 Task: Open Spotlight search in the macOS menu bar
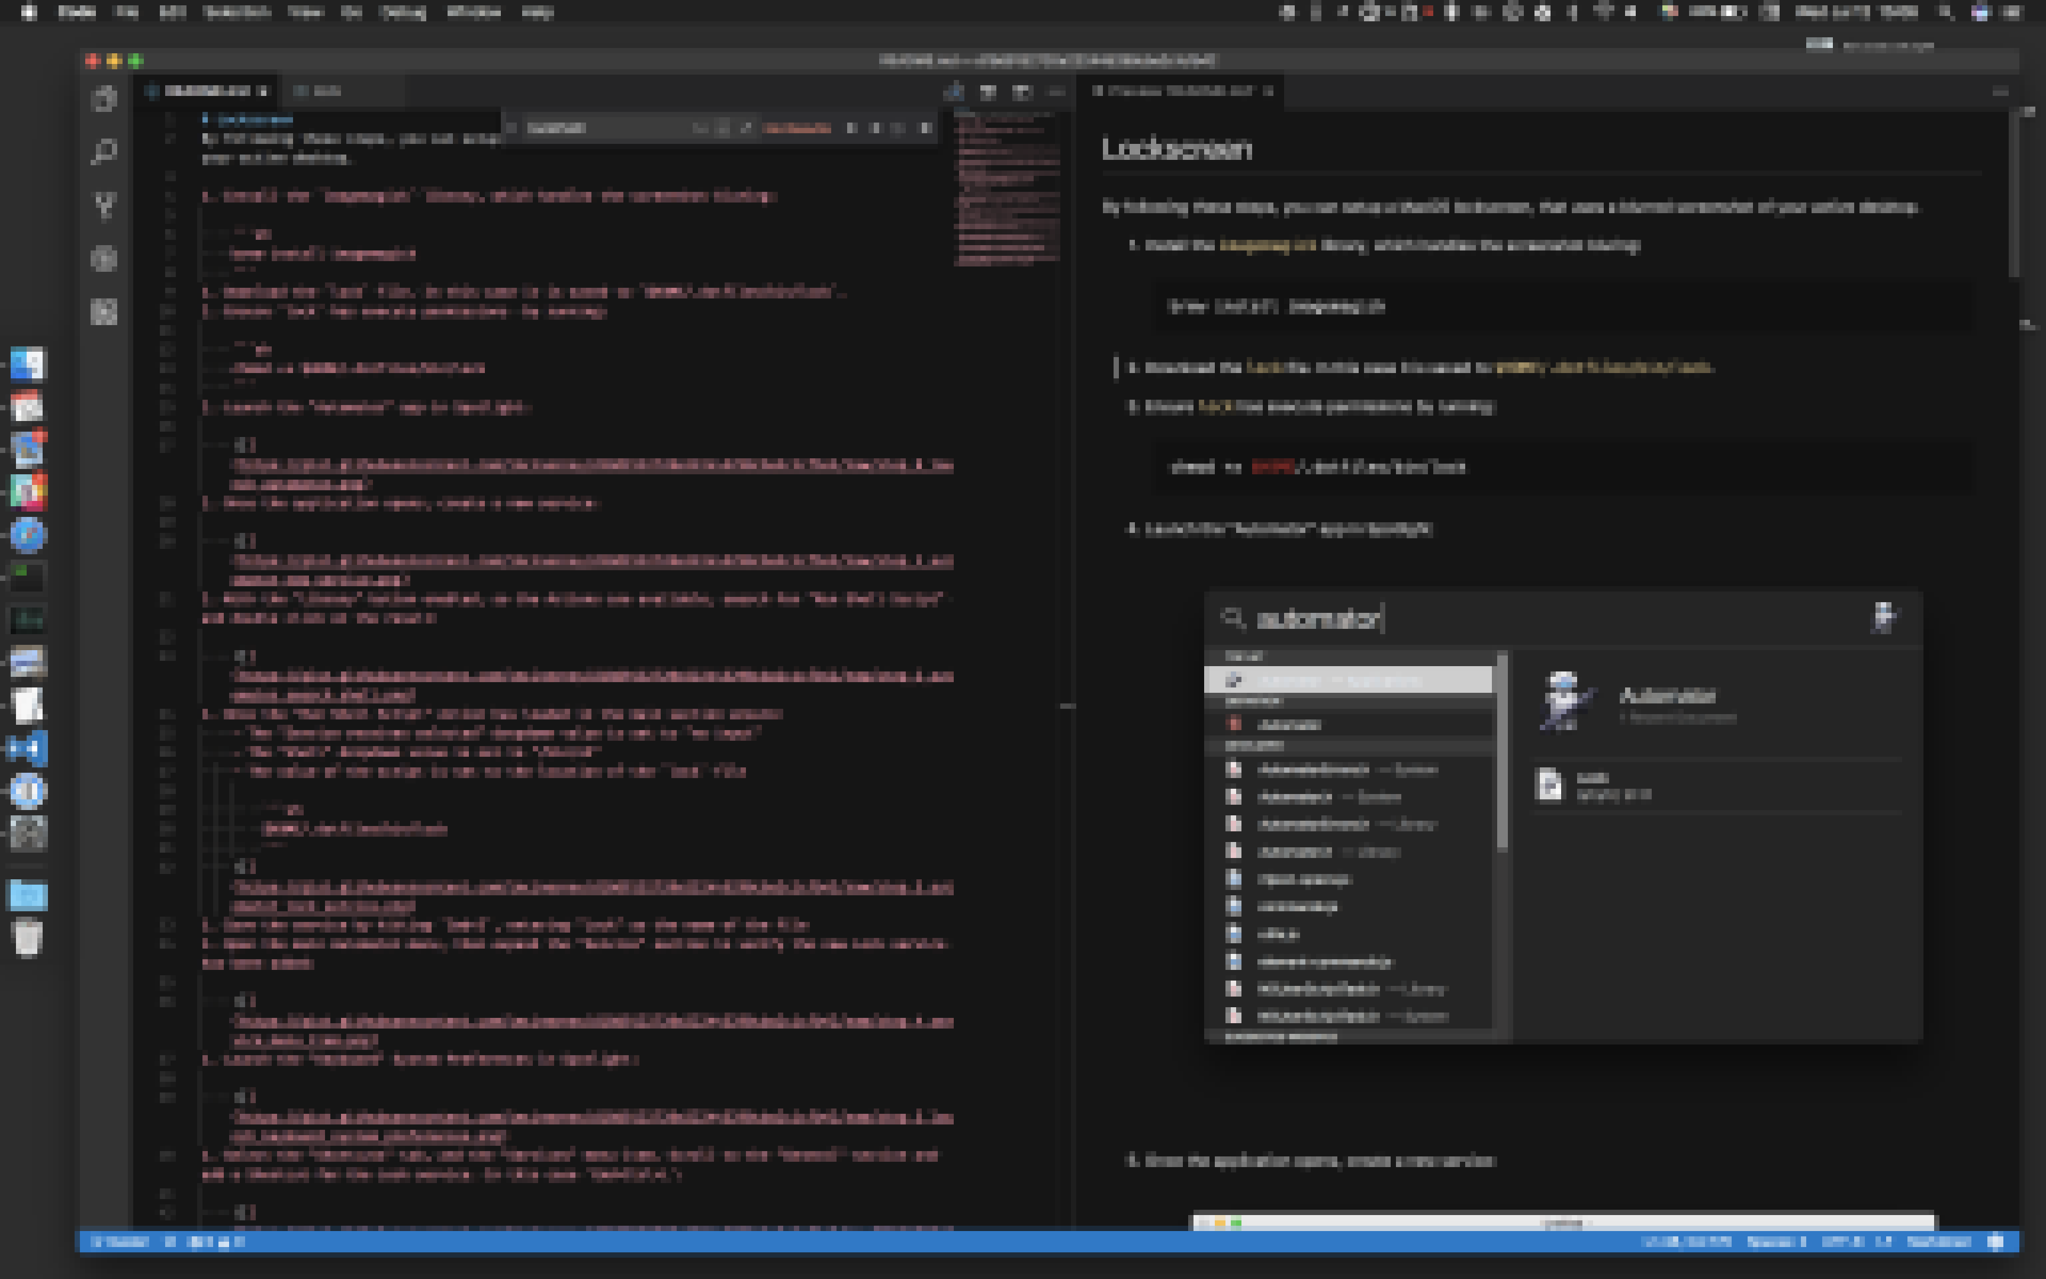[1945, 12]
